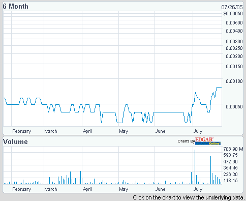
Task: Click the $0.00650 price axis label
Action: pyautogui.click(x=233, y=14)
